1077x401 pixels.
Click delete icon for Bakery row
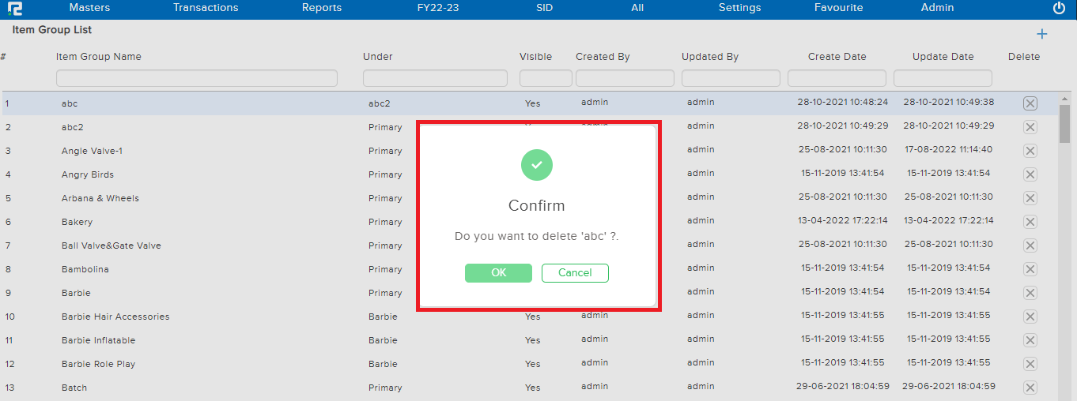(1030, 222)
